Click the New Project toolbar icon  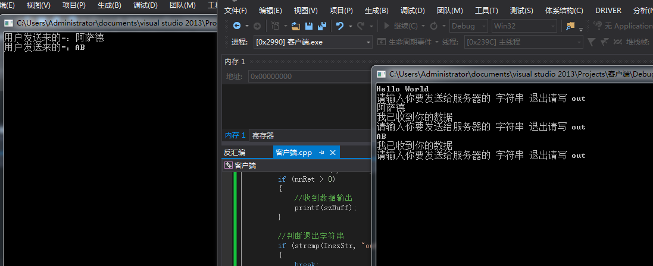tap(275, 26)
